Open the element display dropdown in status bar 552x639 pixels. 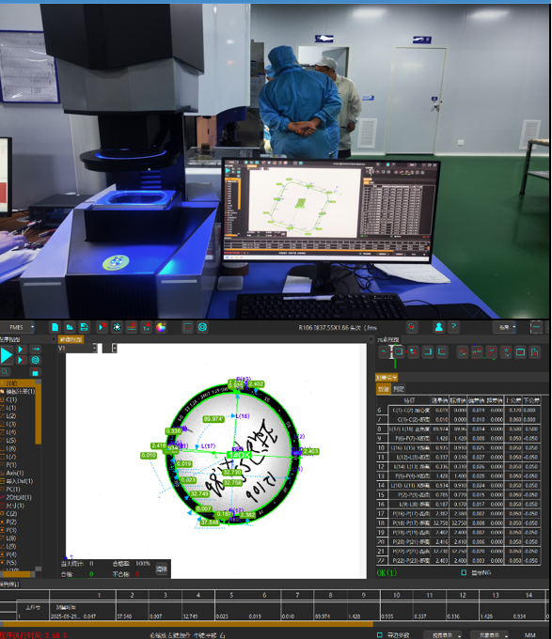[x=489, y=635]
